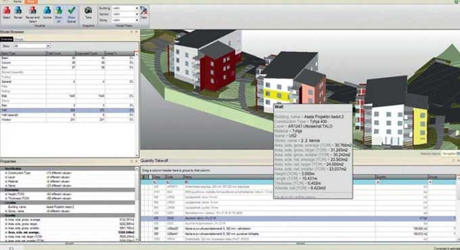
Task: Expand the Construction Type property
Action: coord(6,173)
